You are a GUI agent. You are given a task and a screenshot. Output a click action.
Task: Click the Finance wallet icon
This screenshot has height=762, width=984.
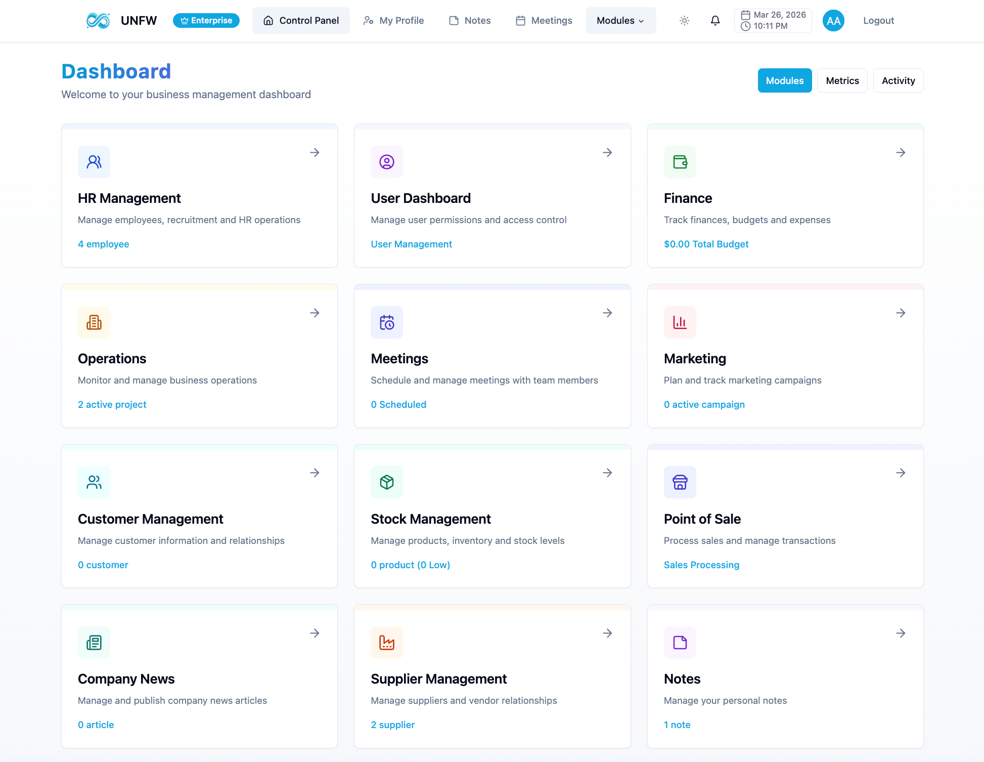coord(680,162)
